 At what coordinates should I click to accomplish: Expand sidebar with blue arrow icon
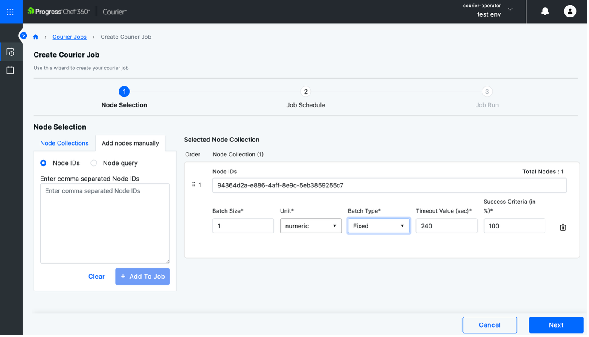[23, 36]
